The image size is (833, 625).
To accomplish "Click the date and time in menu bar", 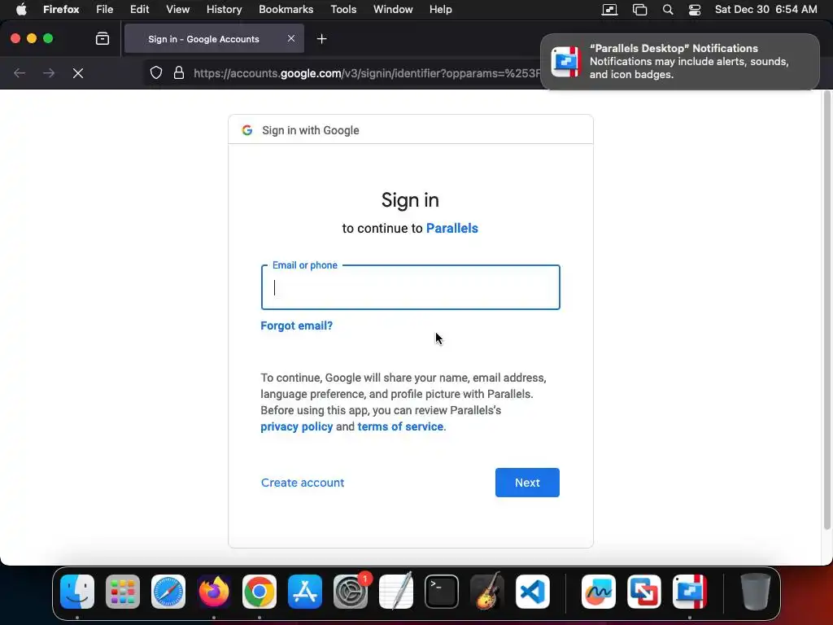I will pyautogui.click(x=766, y=10).
